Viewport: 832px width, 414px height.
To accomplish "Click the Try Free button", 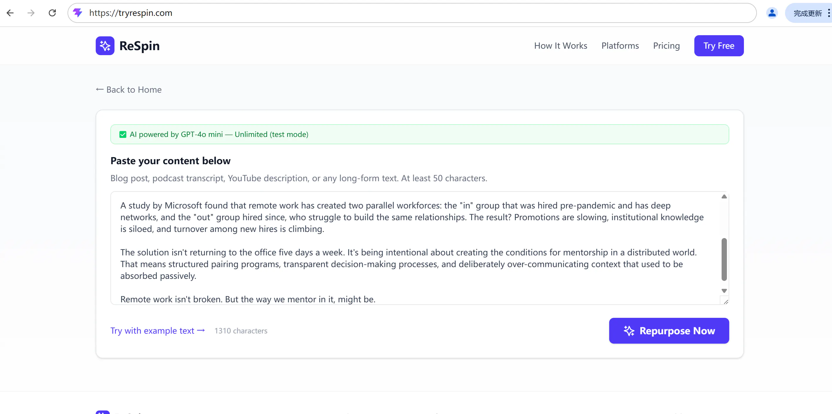I will (719, 45).
